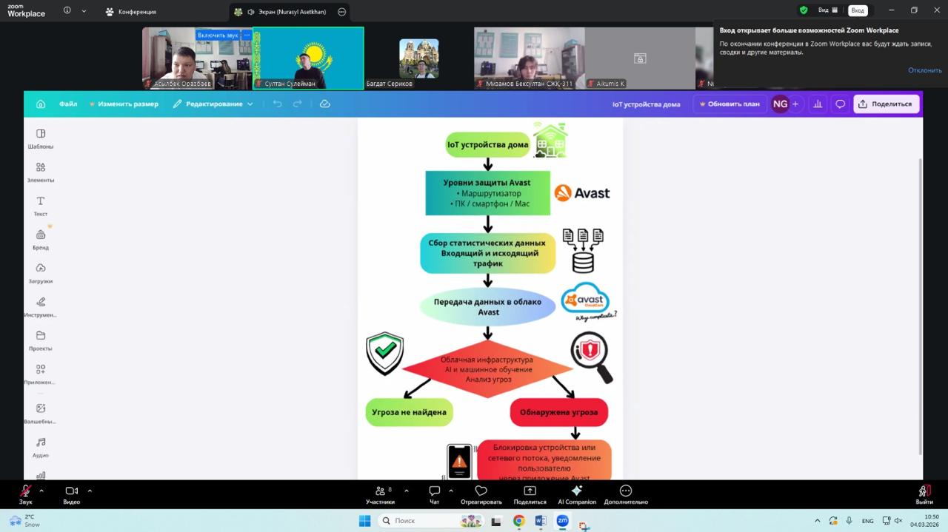The image size is (948, 532).
Task: Expand audio options arrow next to Звук
Action: pos(41,491)
